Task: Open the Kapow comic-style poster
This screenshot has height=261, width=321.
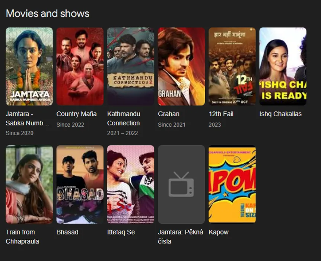Action: coord(232,184)
